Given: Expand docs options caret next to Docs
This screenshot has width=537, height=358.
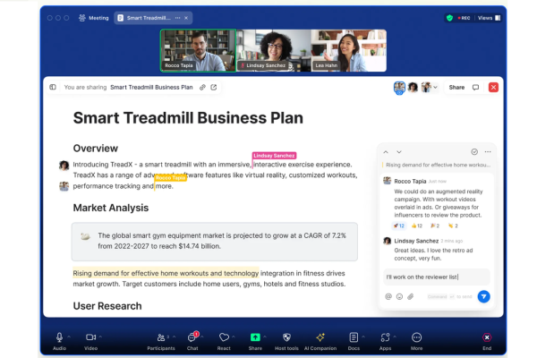Looking at the screenshot, I should [363, 337].
